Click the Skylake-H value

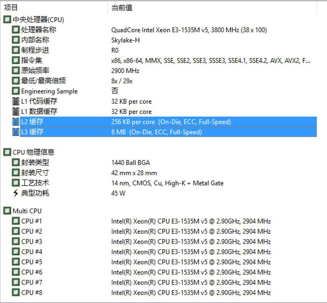(125, 40)
